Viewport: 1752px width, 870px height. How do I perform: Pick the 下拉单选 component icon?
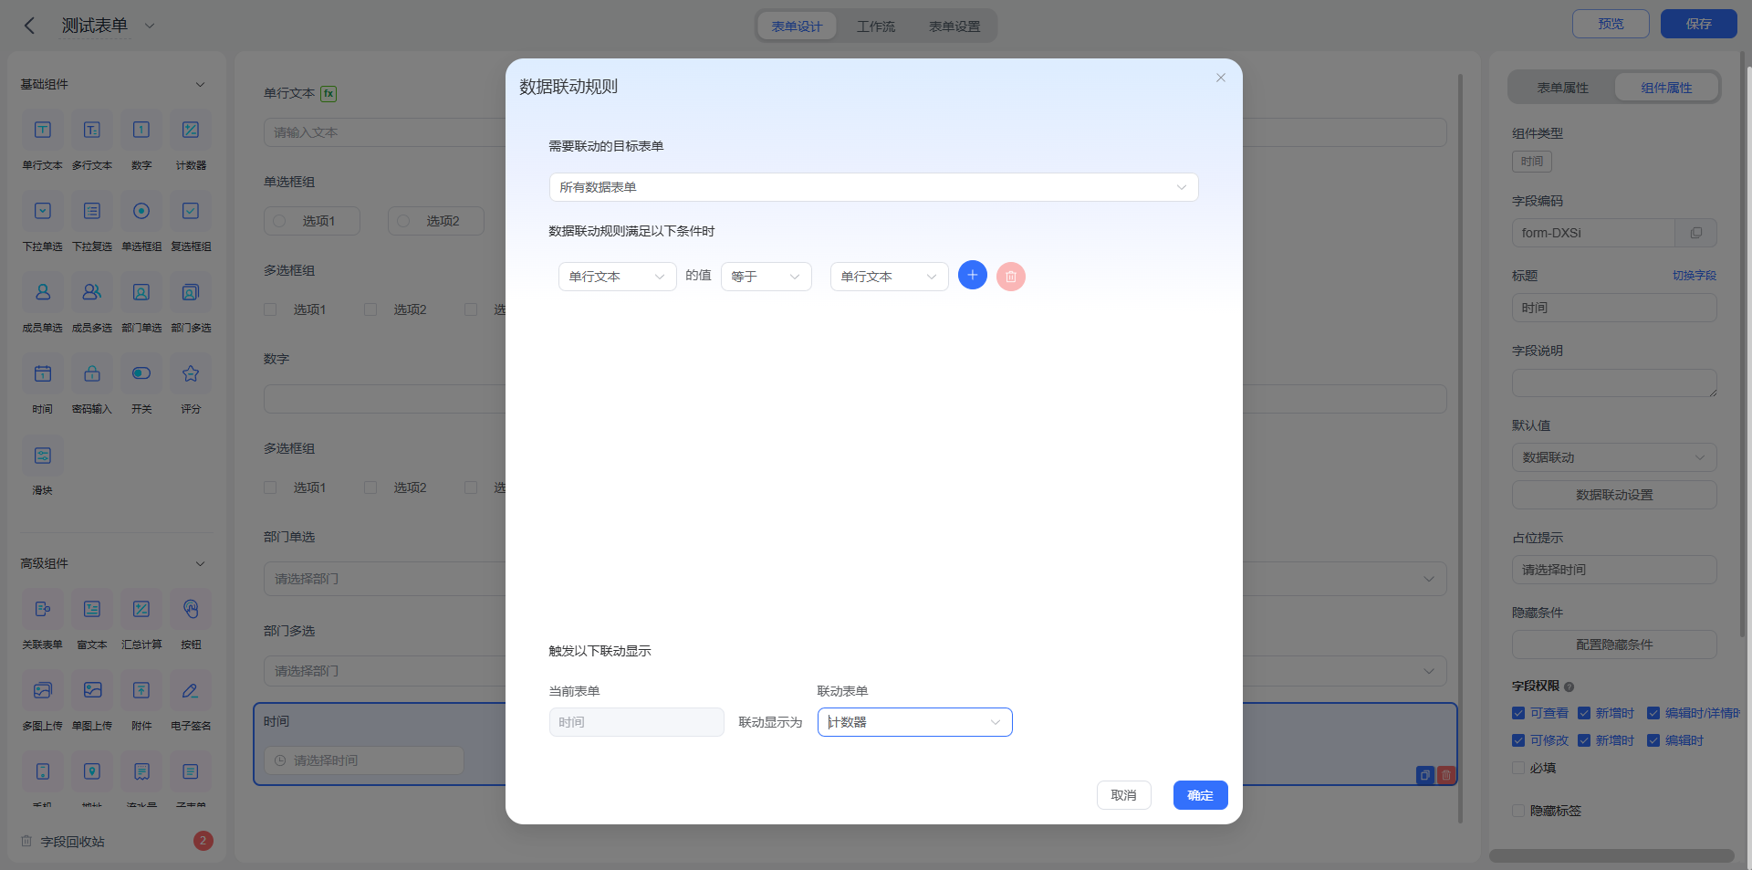click(x=43, y=212)
